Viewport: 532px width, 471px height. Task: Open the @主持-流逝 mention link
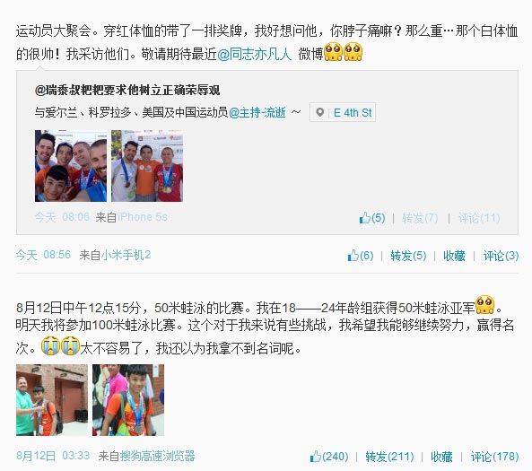point(257,112)
